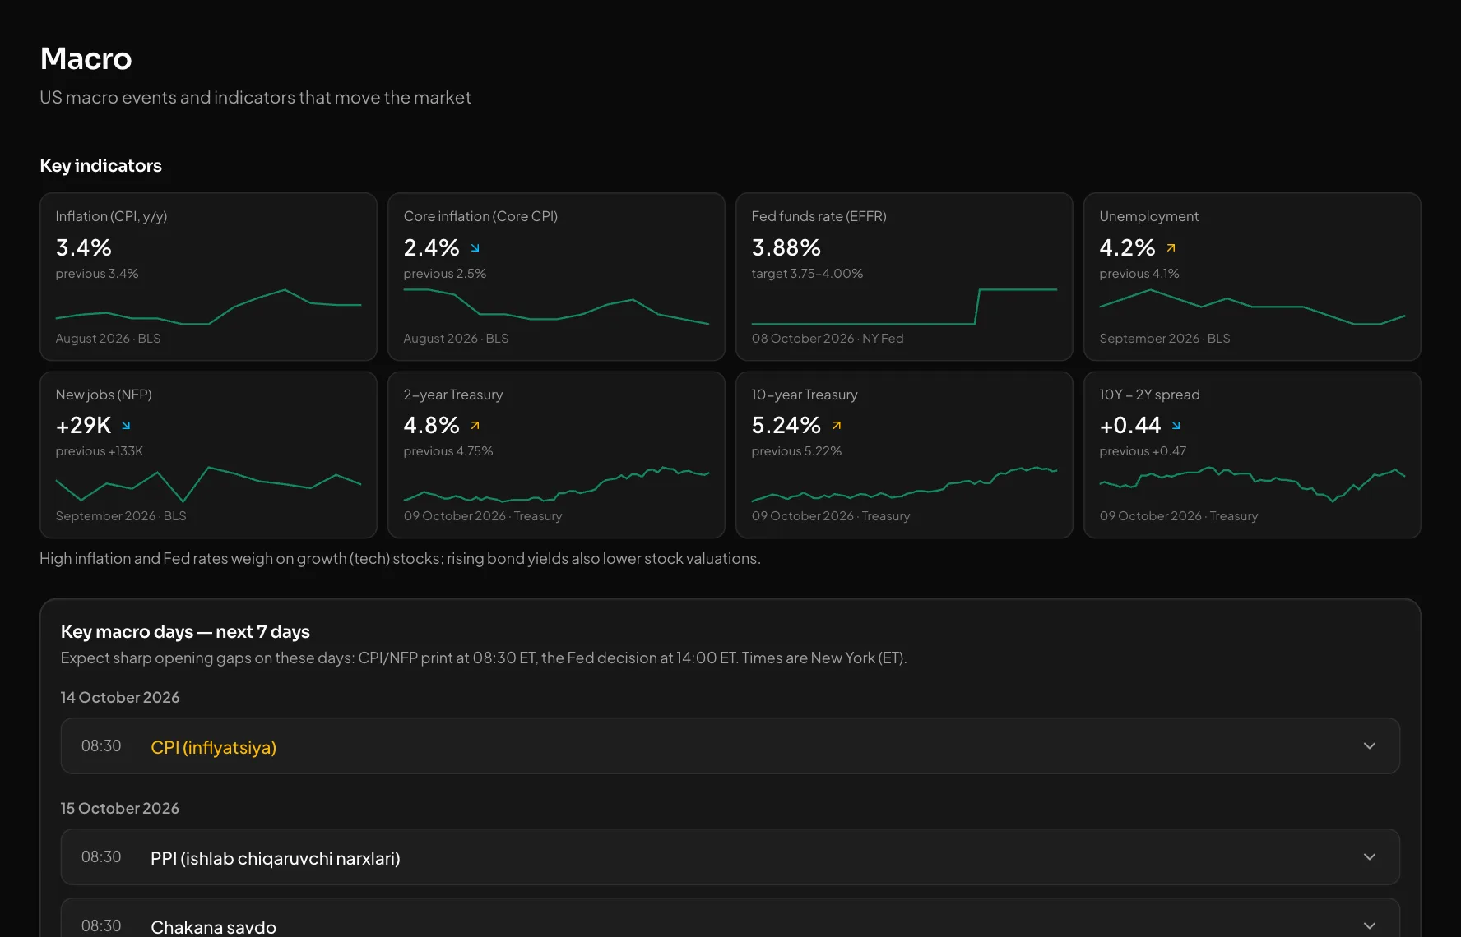Viewport: 1461px width, 937px height.
Task: Click the down arrow beside 10Y–2Y spread +0.44
Action: click(1176, 425)
